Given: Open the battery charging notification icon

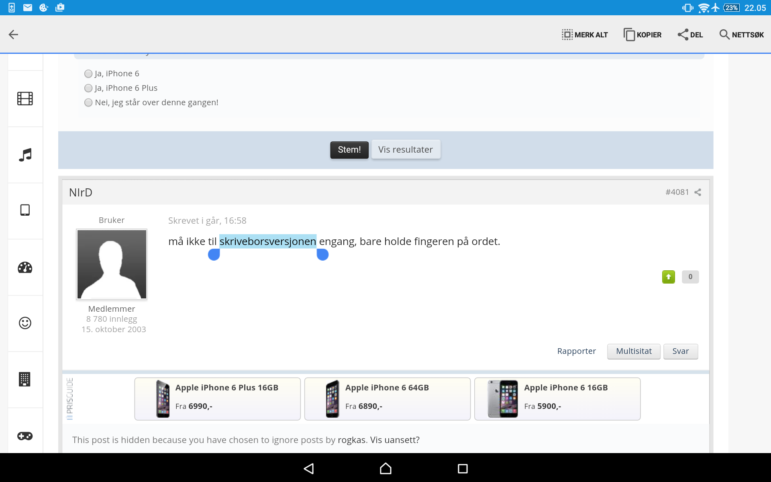Looking at the screenshot, I should tap(12, 8).
